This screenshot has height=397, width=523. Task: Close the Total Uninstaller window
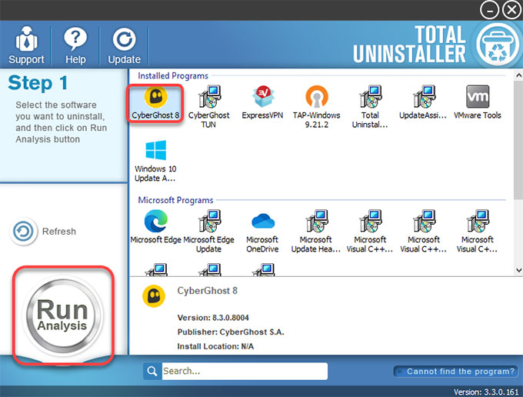tap(512, 10)
